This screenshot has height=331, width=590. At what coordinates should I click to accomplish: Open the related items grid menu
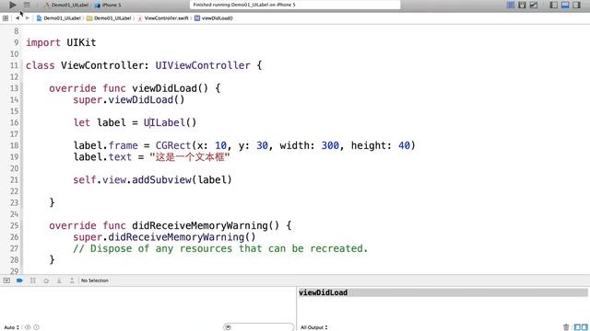(x=6, y=18)
